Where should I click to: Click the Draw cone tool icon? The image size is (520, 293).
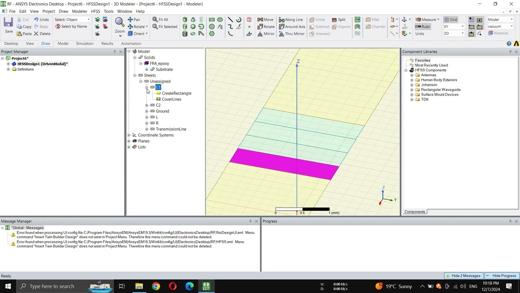193,20
